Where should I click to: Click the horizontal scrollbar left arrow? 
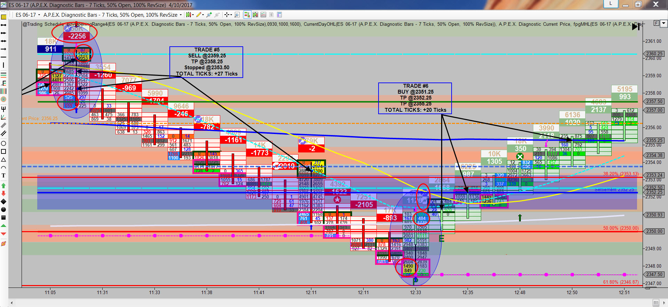coord(12,303)
